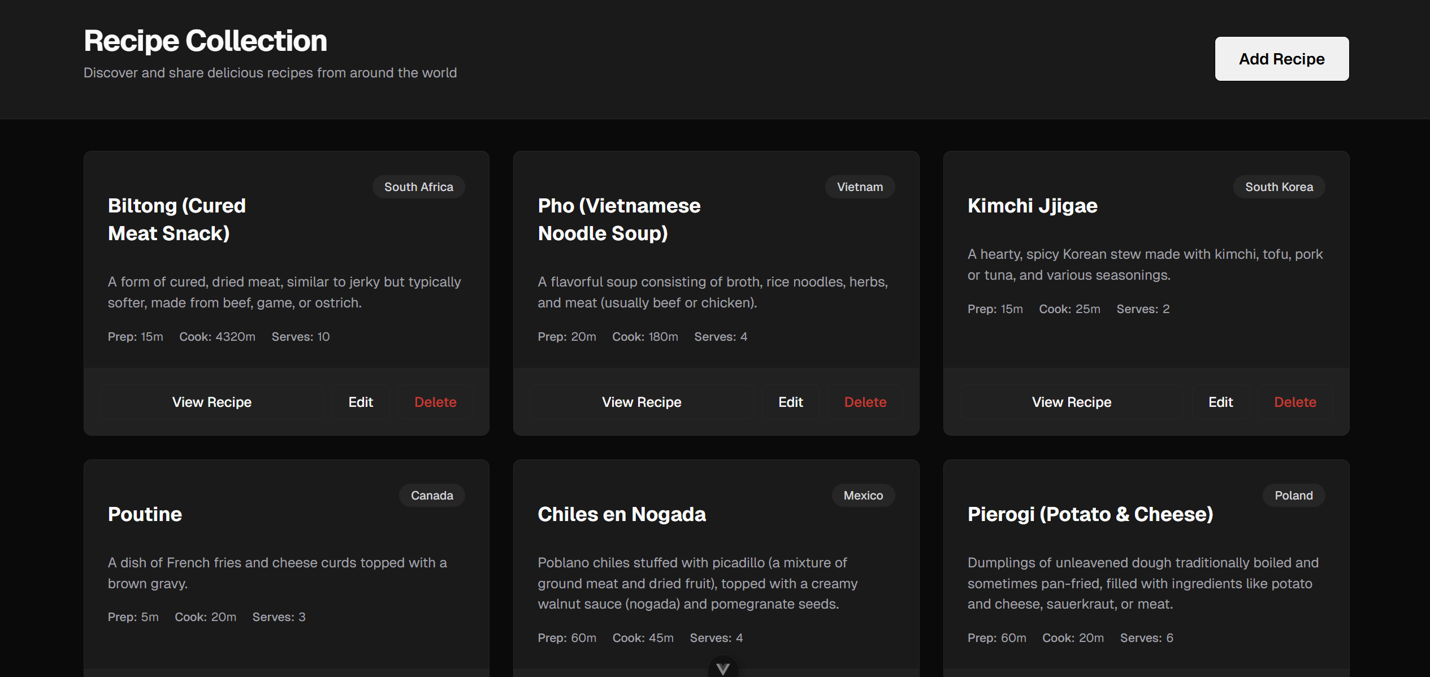
Task: Edit the Pho recipe
Action: point(791,402)
